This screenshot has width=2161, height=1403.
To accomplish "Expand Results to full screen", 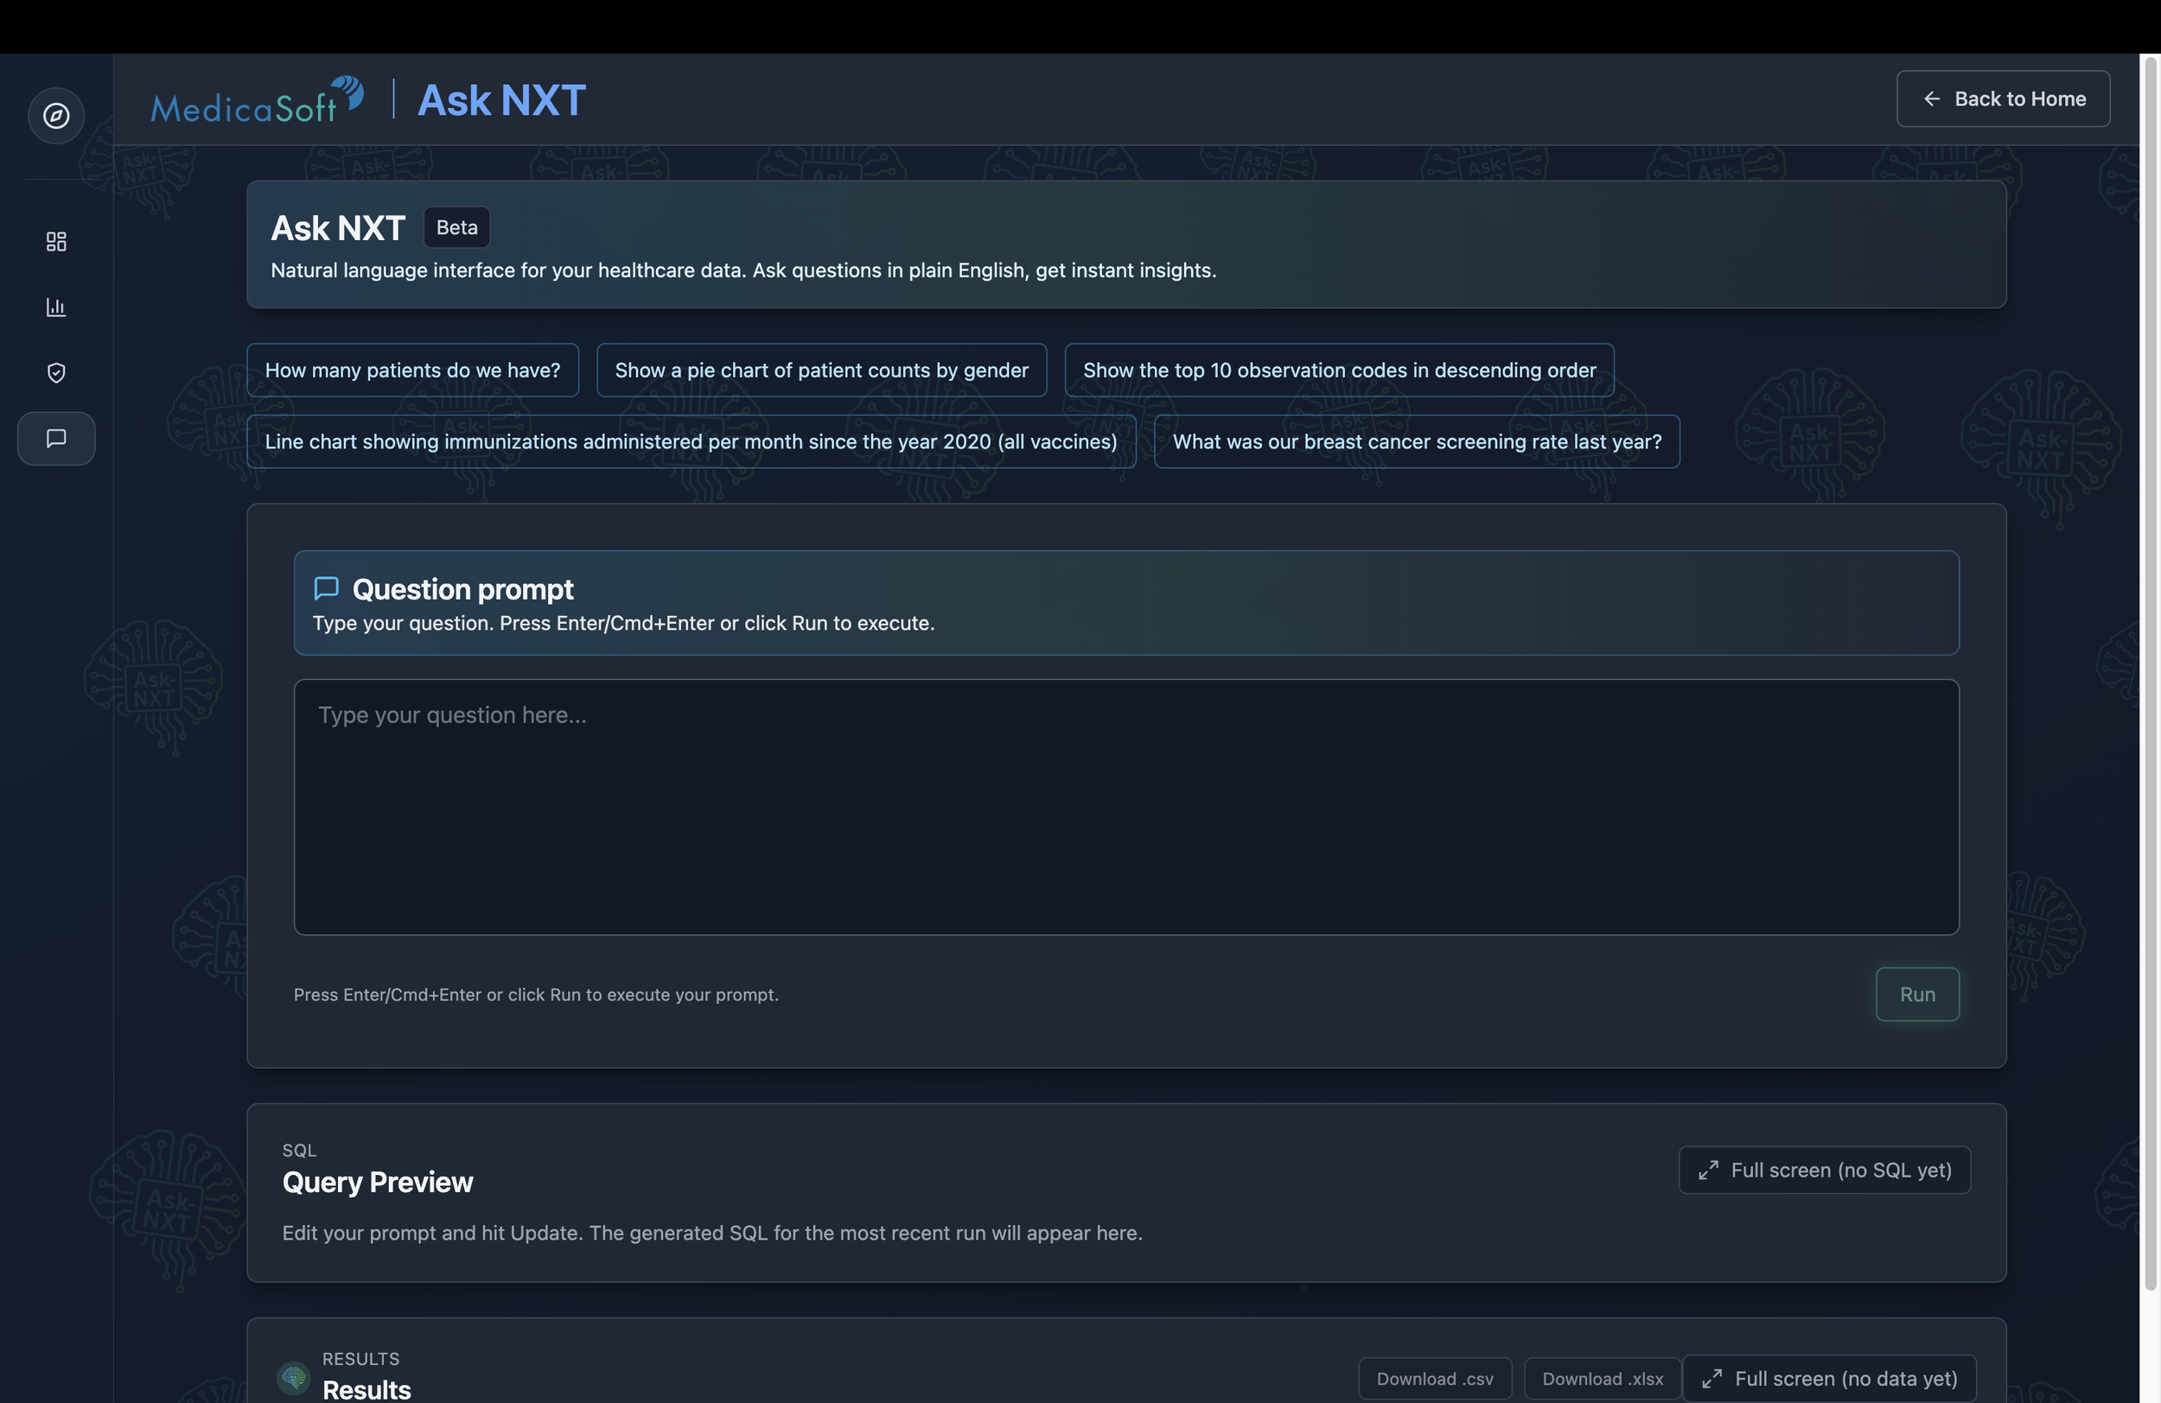I will coord(1829,1379).
